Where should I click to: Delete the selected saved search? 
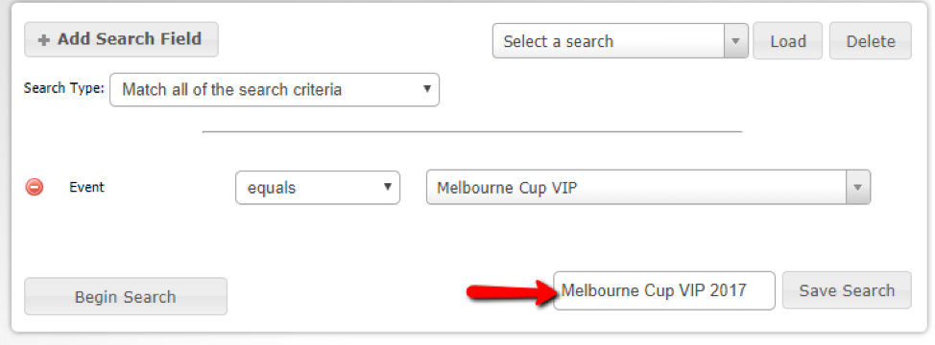[x=871, y=41]
